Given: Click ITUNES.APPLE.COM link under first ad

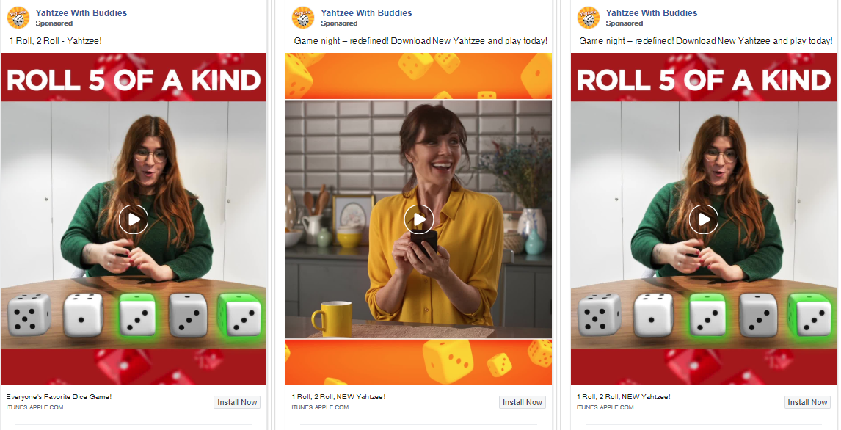Looking at the screenshot, I should coord(35,407).
